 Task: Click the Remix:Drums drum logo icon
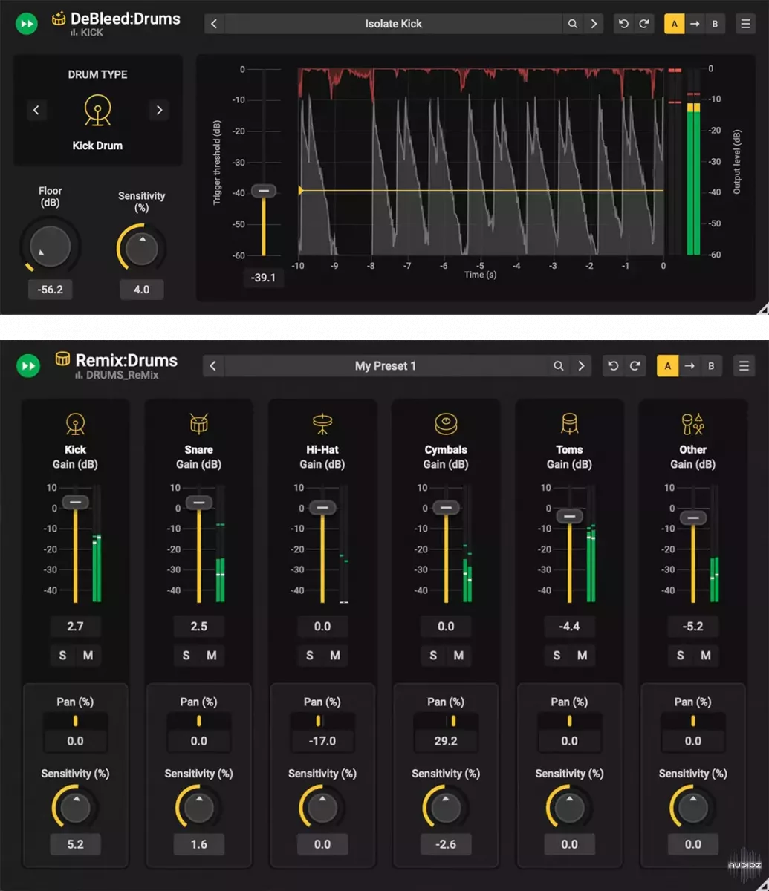tap(63, 359)
